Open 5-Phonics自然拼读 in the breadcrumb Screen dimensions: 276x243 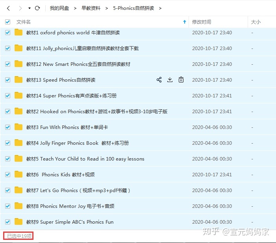pos(133,8)
